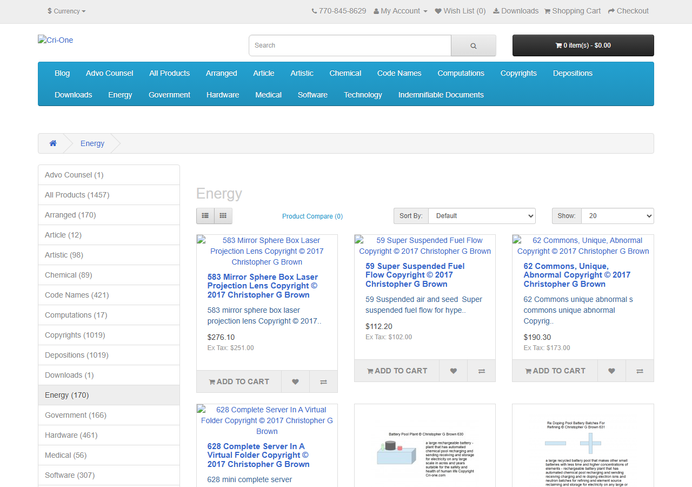Open the Show items count dropdown
Screen dimensions: 692x487
pos(617,216)
